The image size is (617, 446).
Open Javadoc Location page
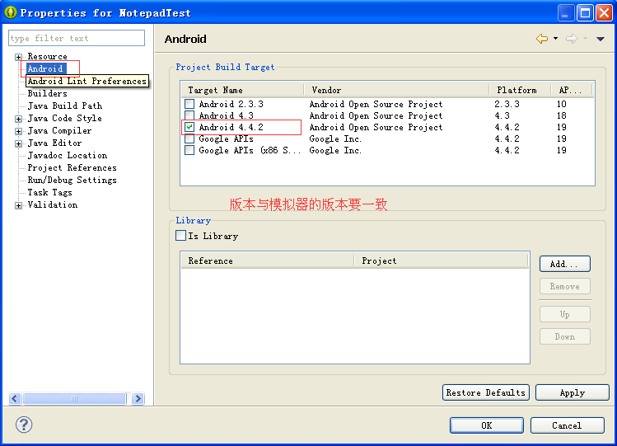[68, 155]
